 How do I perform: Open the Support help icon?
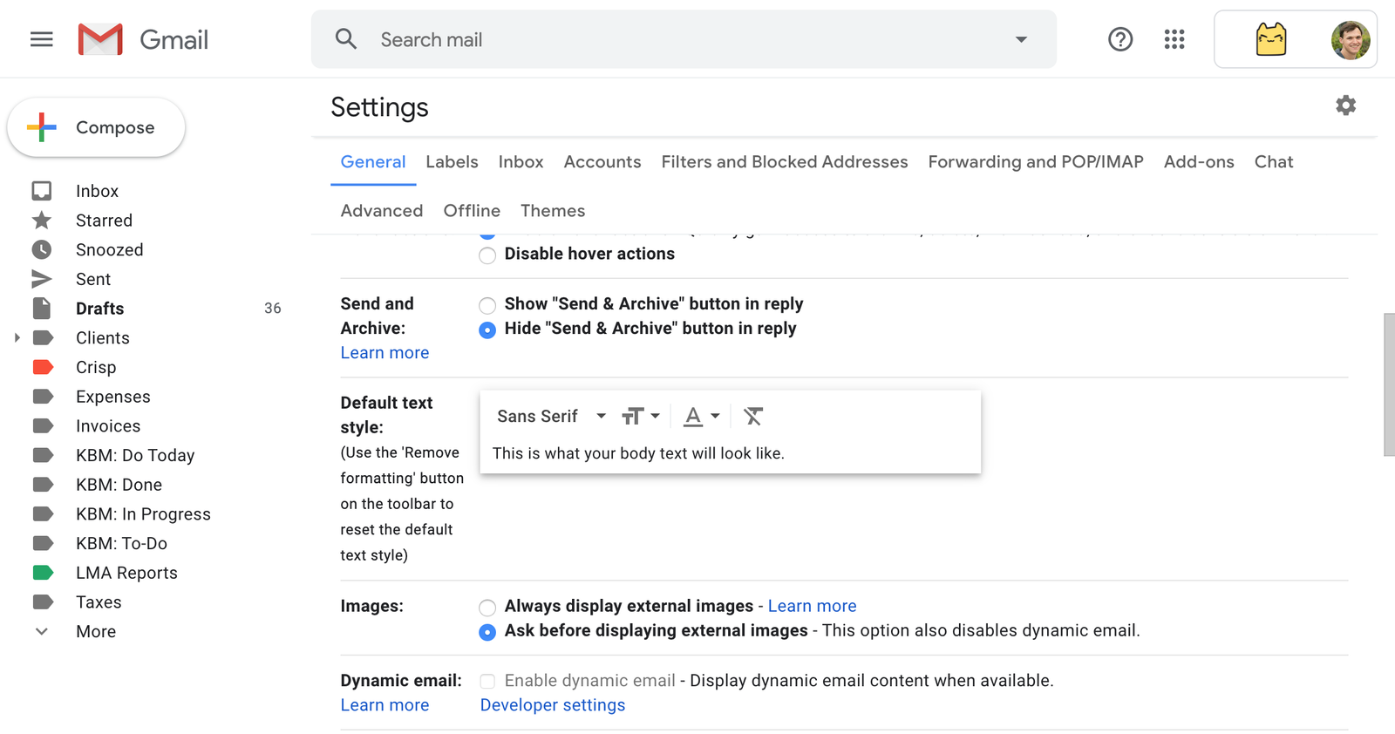tap(1120, 39)
